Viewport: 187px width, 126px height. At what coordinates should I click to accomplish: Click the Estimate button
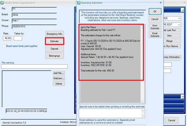tap(55, 41)
